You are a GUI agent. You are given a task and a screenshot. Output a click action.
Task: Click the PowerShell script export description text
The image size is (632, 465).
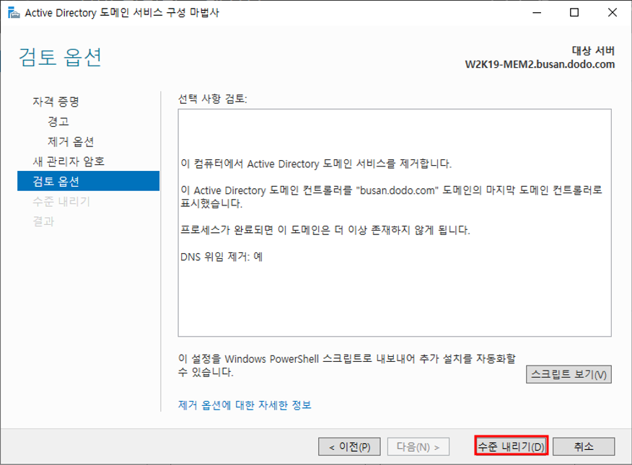[x=346, y=366]
